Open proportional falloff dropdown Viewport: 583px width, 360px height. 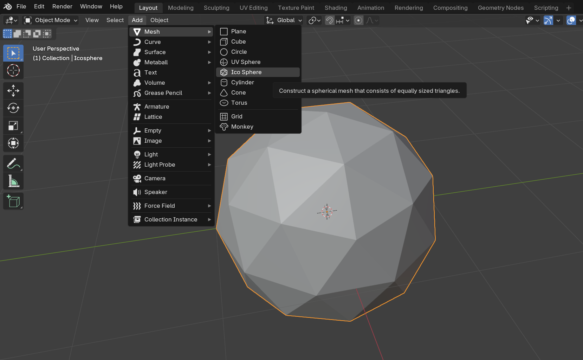point(372,20)
